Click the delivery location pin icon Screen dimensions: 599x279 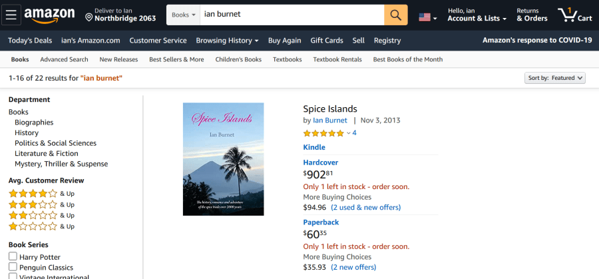pos(89,15)
